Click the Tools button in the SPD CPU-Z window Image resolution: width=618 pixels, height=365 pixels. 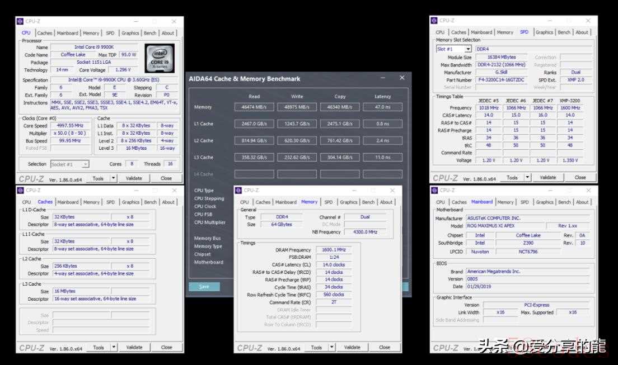[512, 178]
